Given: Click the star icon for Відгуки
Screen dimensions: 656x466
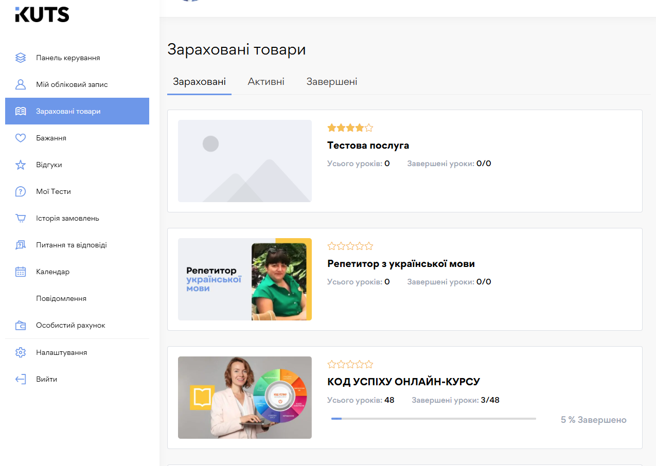Looking at the screenshot, I should click(x=20, y=165).
